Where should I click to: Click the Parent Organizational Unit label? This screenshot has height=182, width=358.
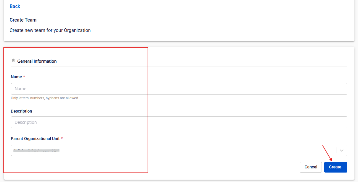[x=35, y=139]
